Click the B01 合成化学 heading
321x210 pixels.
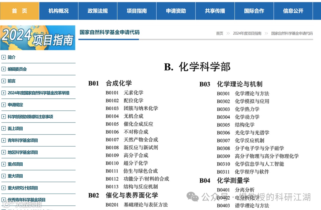(110, 83)
